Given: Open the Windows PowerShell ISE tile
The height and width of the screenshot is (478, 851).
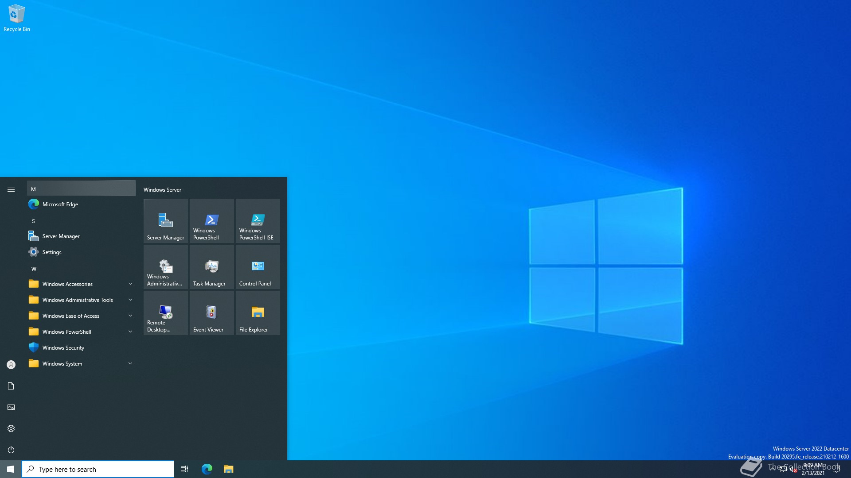Looking at the screenshot, I should [x=258, y=221].
